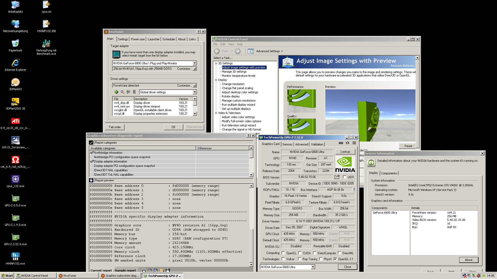This screenshot has width=497, height=279.
Task: Select Manage 3D settings tree item
Action: coord(234,72)
